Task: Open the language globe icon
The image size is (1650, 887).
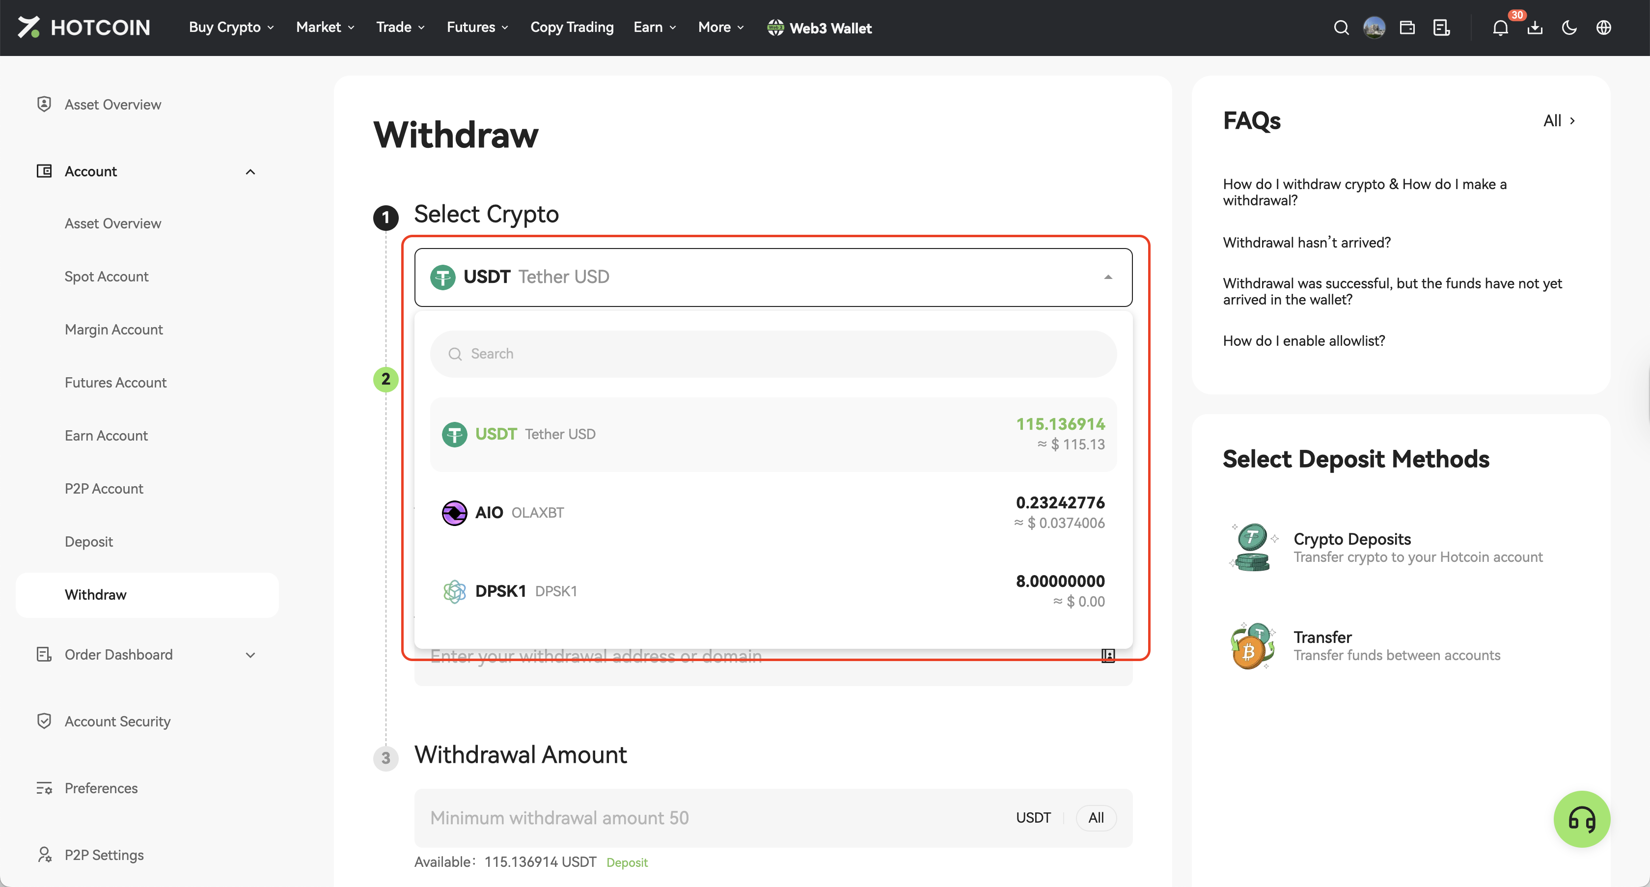Action: 1603,28
